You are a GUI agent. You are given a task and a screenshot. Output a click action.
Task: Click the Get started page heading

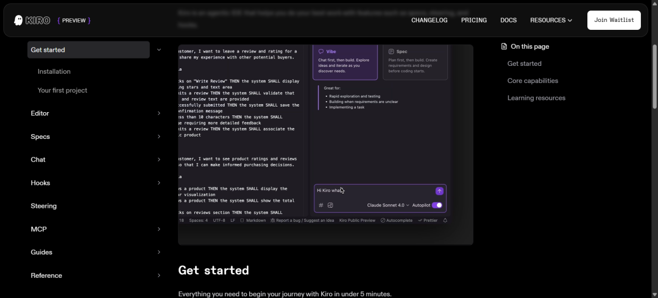214,271
